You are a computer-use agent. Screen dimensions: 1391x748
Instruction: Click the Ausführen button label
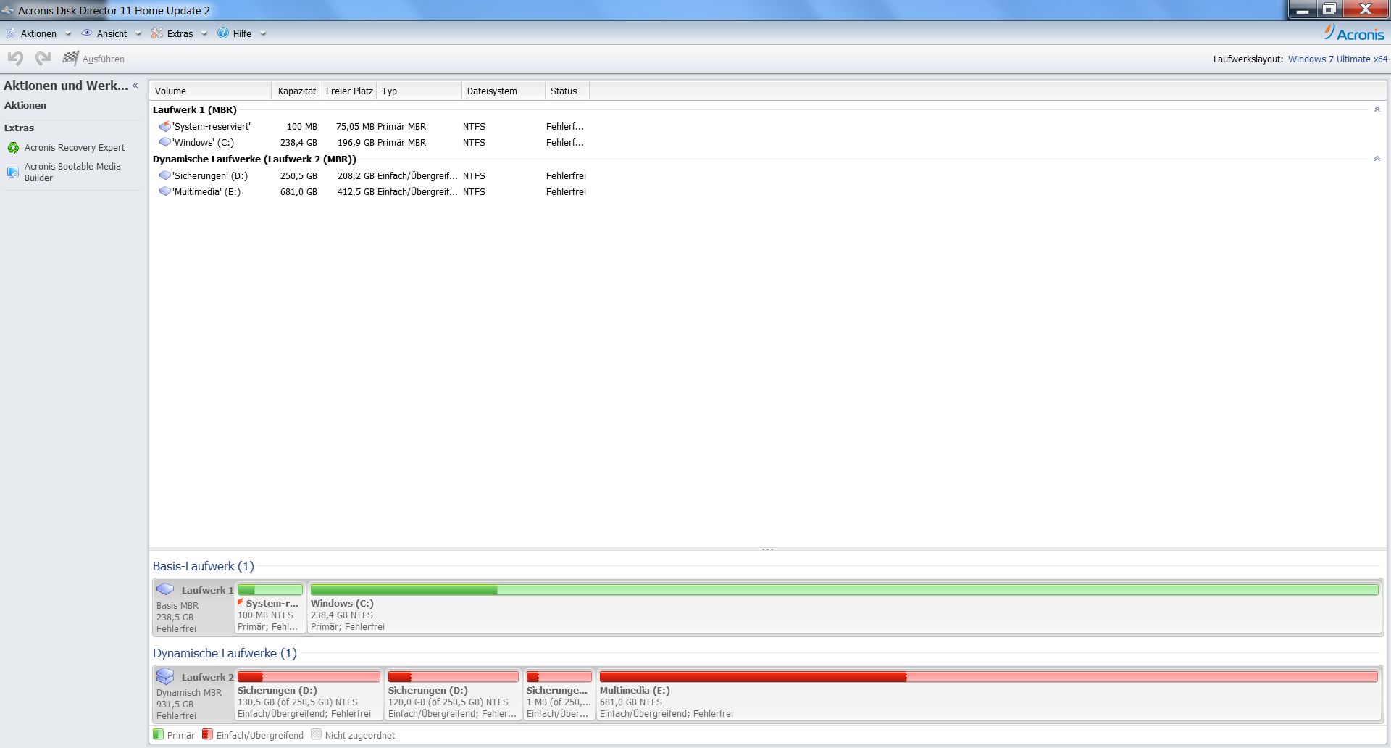tap(104, 59)
